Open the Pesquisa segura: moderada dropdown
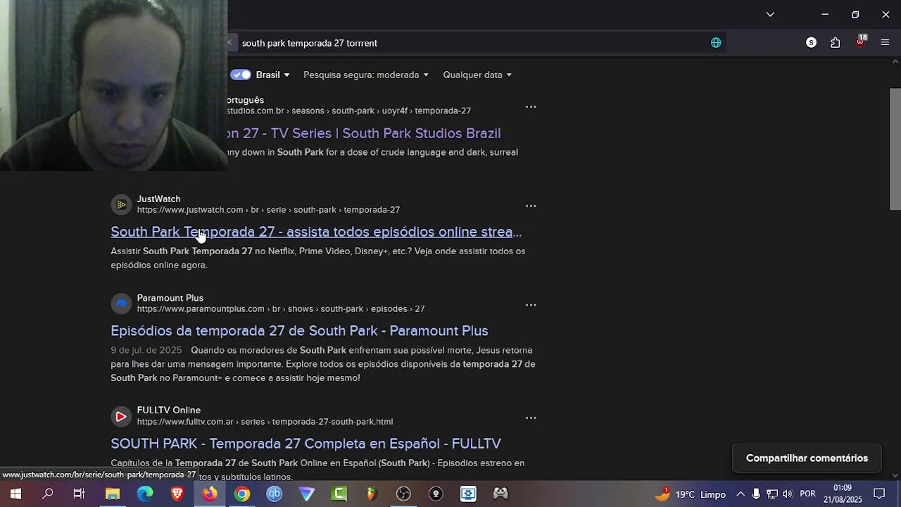 [366, 75]
